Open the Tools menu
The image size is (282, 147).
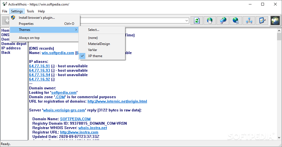(30, 11)
